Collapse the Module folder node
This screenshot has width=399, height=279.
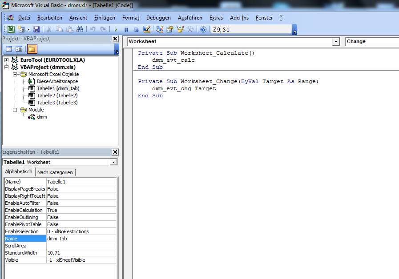[x=15, y=110]
